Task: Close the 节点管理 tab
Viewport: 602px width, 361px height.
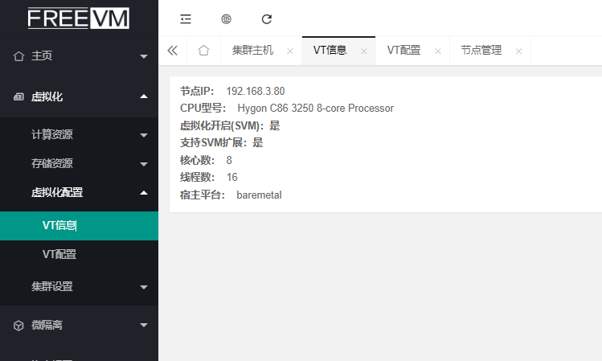Action: click(518, 51)
